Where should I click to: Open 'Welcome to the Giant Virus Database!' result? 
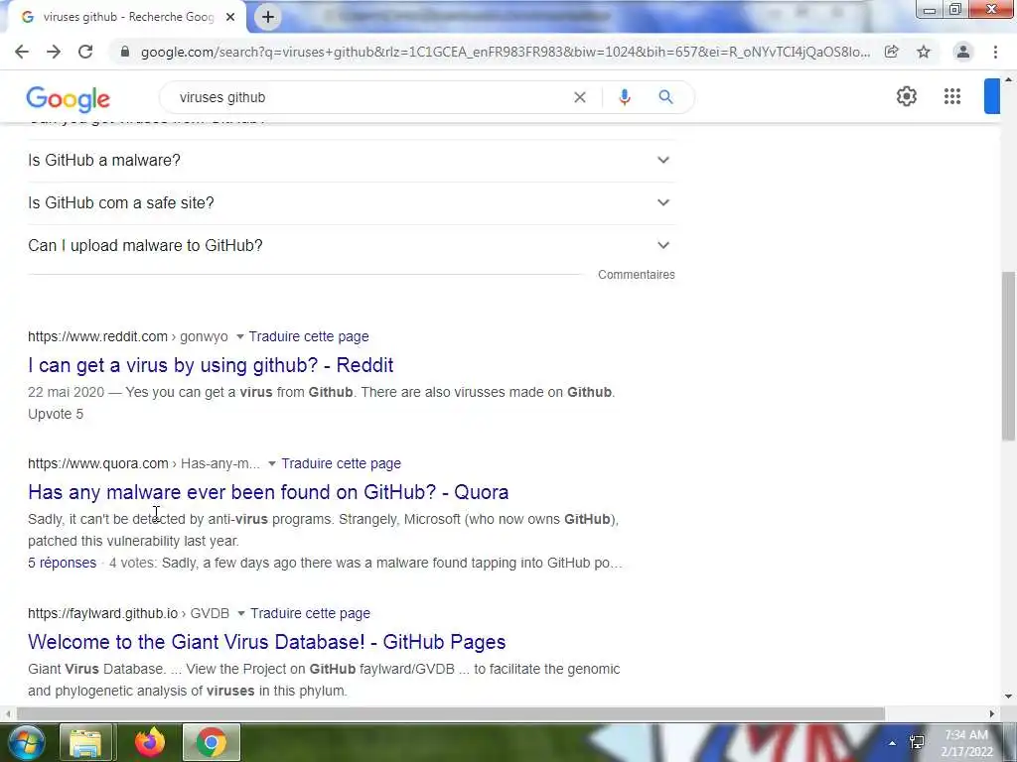click(x=266, y=642)
